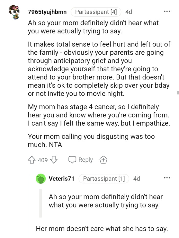This screenshot has height=238, width=179.
Task: Click 7965tyujhbmn's panda avatar
Action: [15, 12]
